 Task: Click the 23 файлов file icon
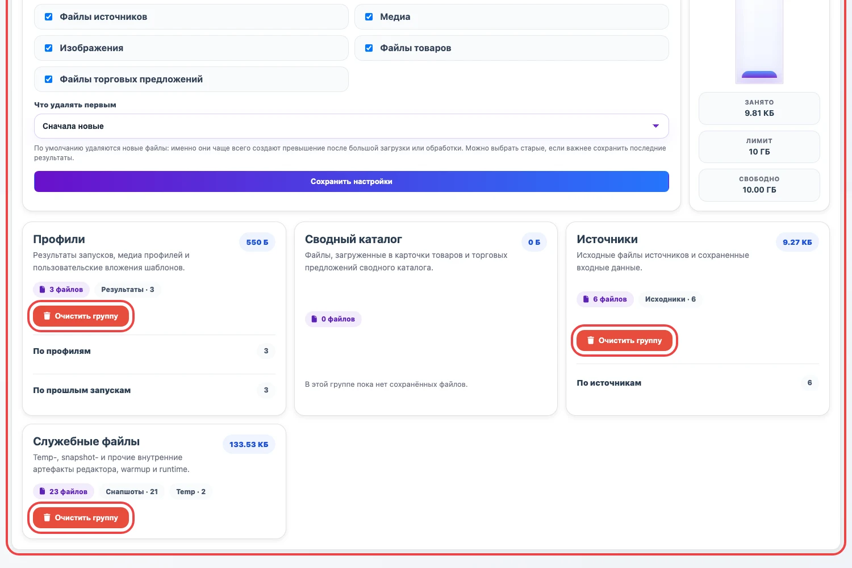point(42,491)
